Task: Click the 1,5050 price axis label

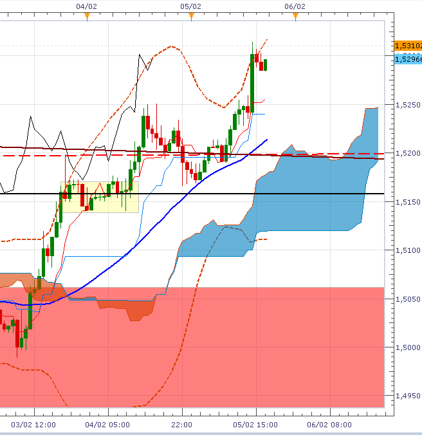Action: (408, 299)
